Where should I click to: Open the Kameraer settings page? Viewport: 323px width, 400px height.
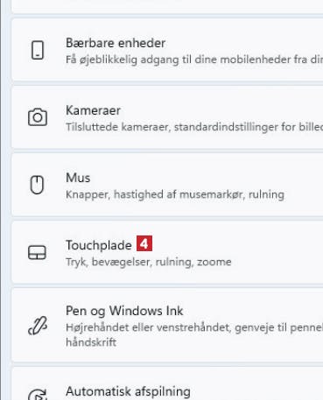tap(167, 117)
